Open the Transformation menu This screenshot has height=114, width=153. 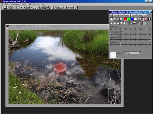point(15,4)
